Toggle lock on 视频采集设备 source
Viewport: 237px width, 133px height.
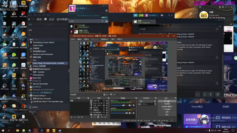click(x=107, y=115)
